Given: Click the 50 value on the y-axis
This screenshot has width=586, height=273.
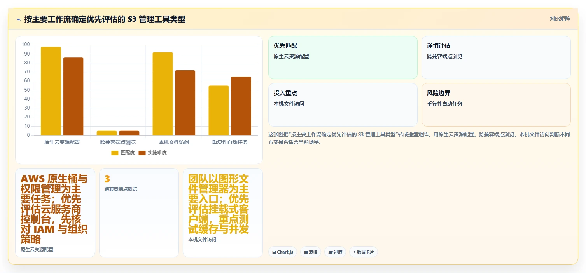Looking at the screenshot, I should coord(27,90).
